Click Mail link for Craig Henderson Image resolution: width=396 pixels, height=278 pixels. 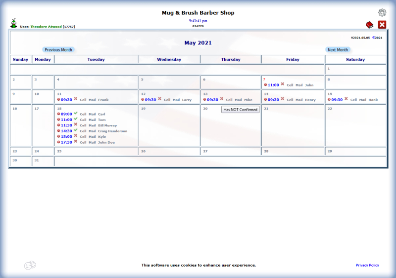click(x=92, y=131)
